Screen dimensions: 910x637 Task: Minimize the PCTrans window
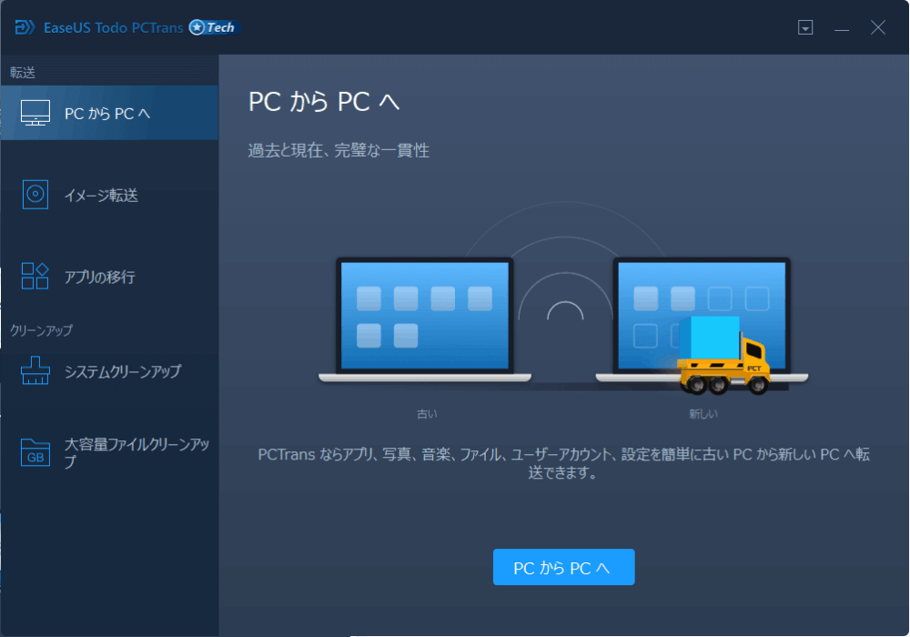[x=842, y=28]
